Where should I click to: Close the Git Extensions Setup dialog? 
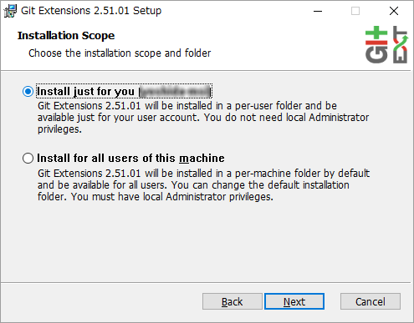coord(394,11)
